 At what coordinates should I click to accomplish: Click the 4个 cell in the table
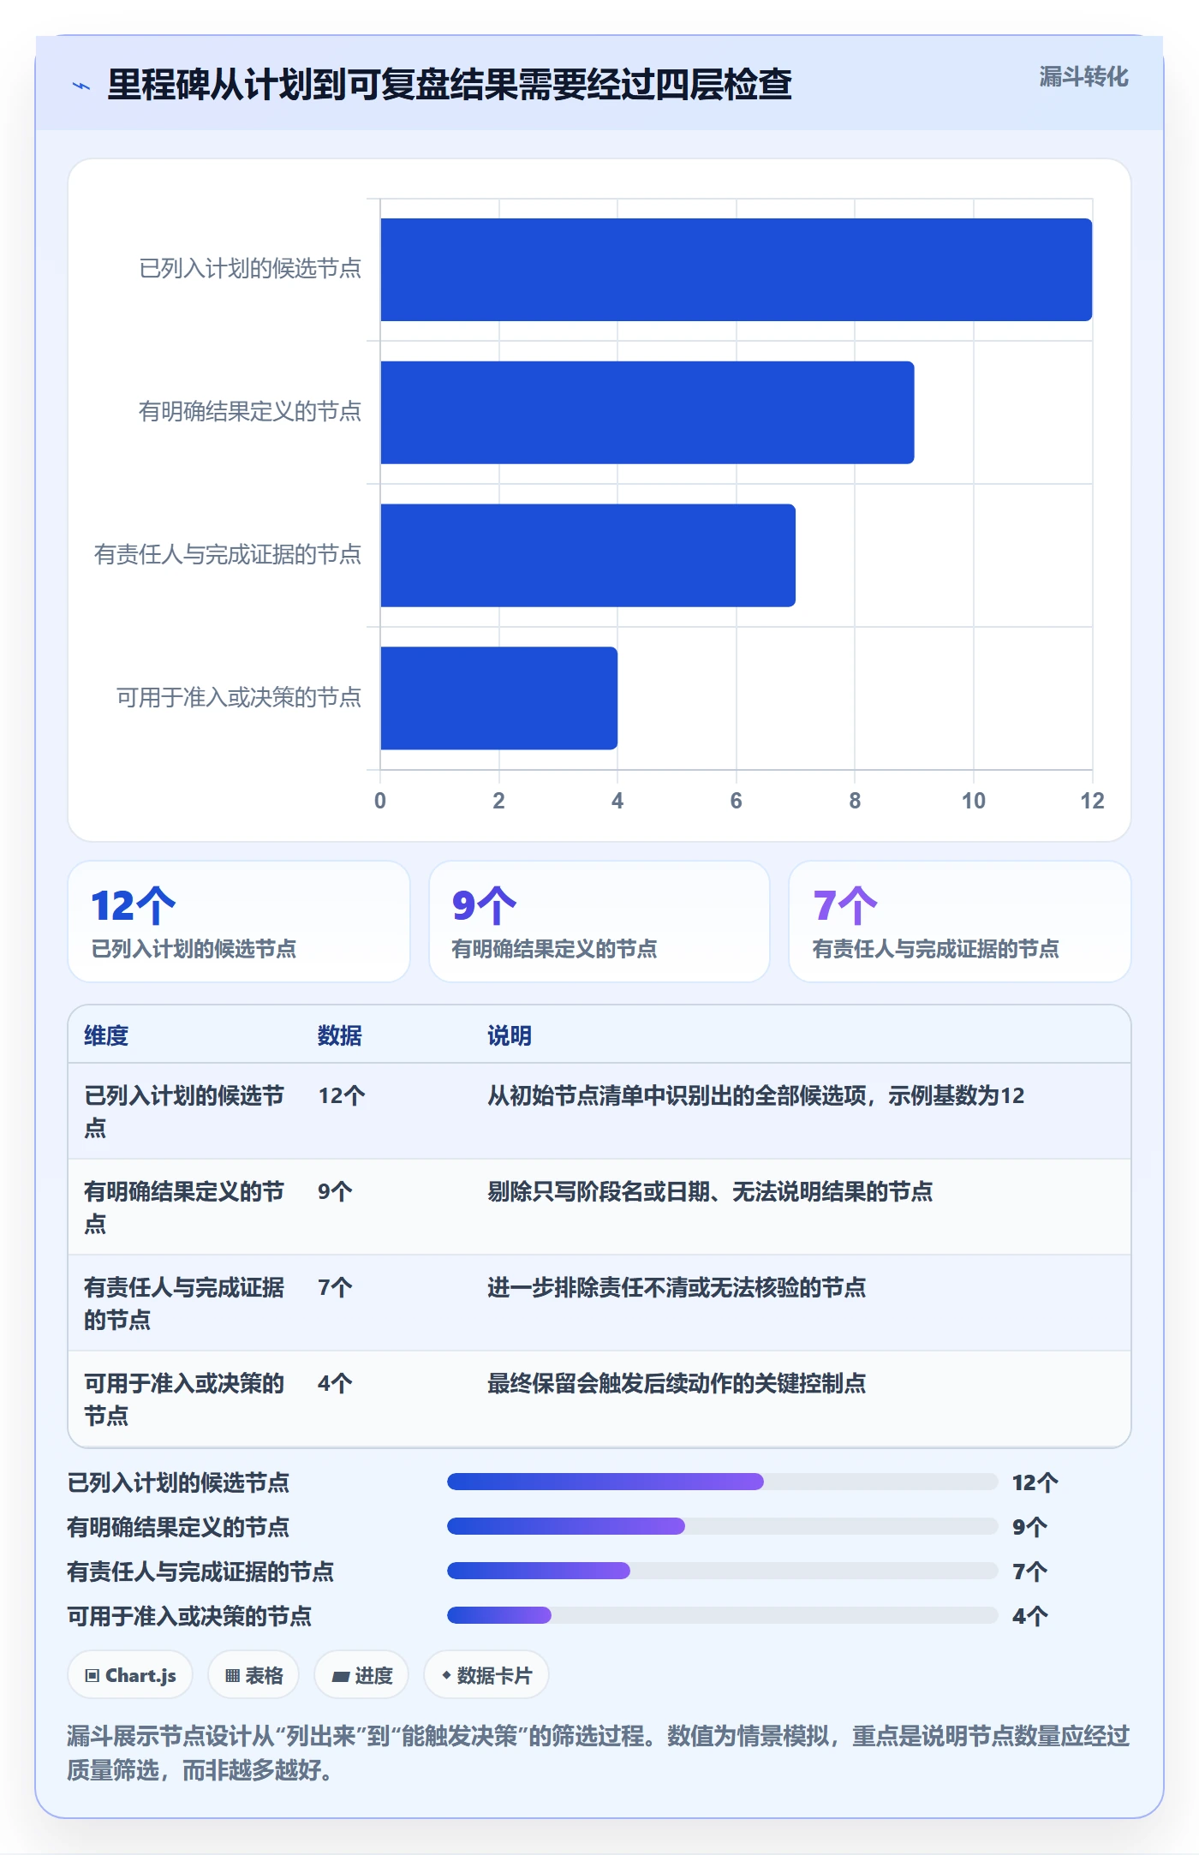click(x=335, y=1383)
